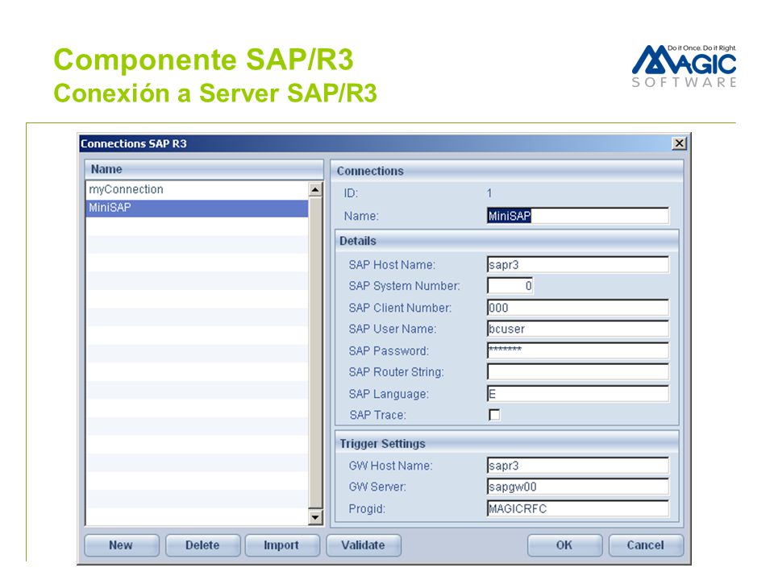Click the SAP Router String field

(577, 372)
